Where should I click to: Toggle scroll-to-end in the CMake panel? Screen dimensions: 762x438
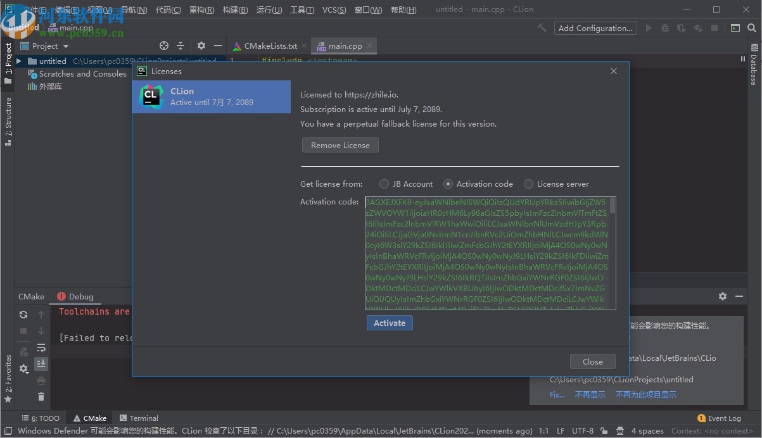[x=41, y=364]
